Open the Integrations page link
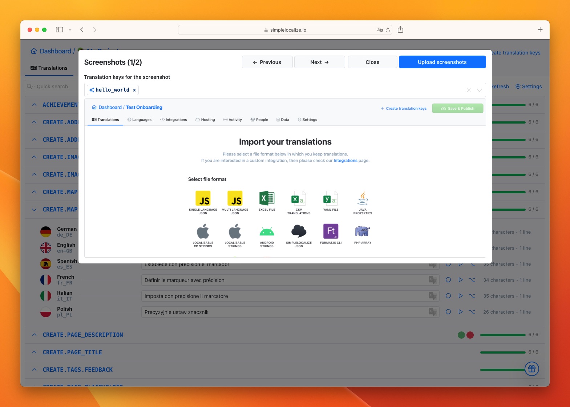This screenshot has height=407, width=570. (345, 161)
